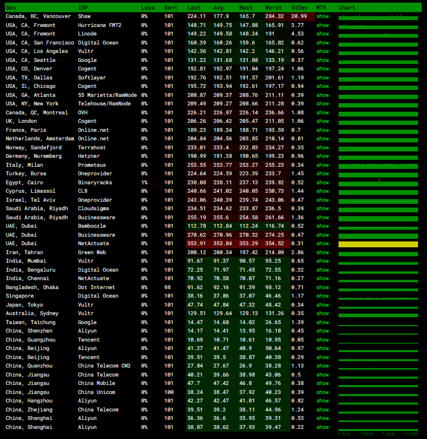Select the China Mobile ISP cell
The height and width of the screenshot is (439, 427).
96,383
